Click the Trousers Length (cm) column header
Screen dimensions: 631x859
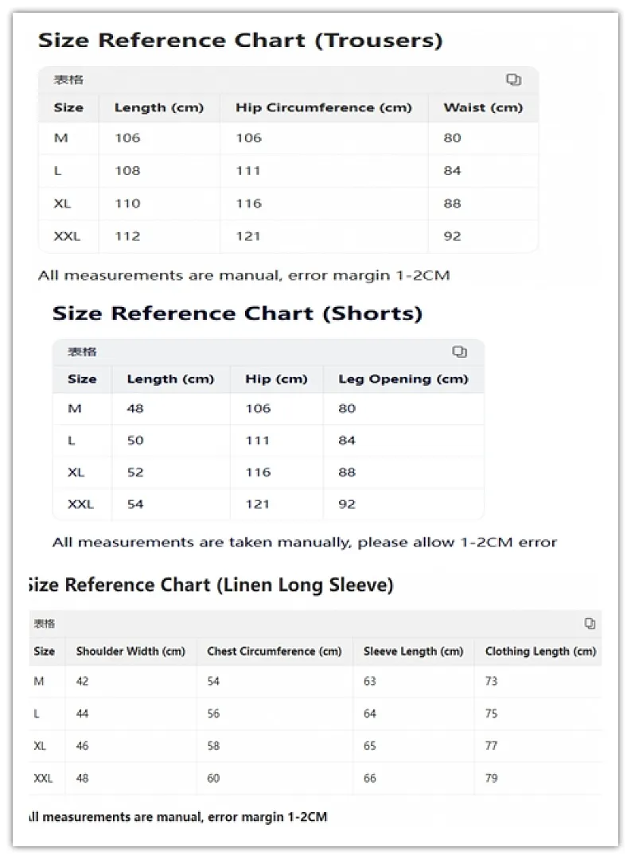coord(159,107)
